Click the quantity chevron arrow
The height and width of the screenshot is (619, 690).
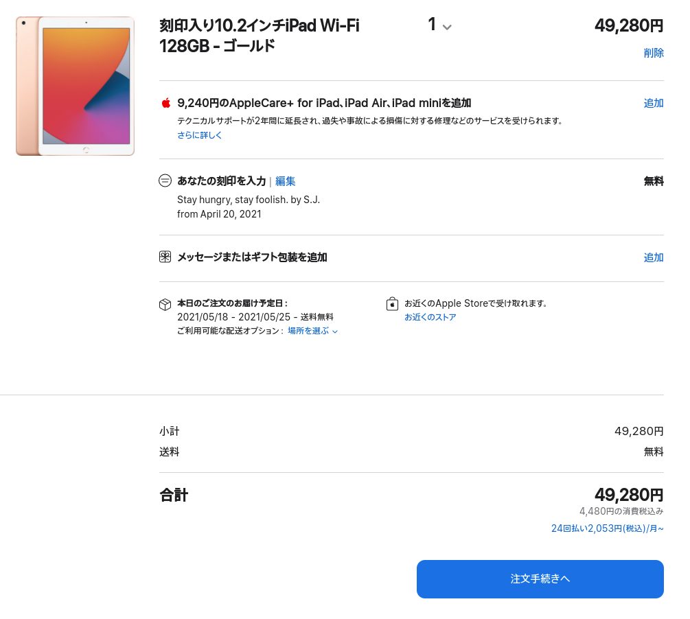tap(447, 27)
